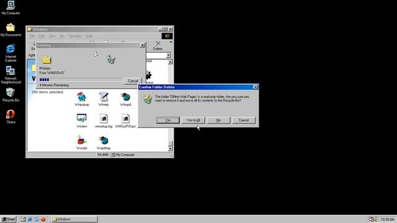This screenshot has height=223, width=397.
Task: Close the Confirm Folder Delete dialog with X
Action: click(256, 87)
